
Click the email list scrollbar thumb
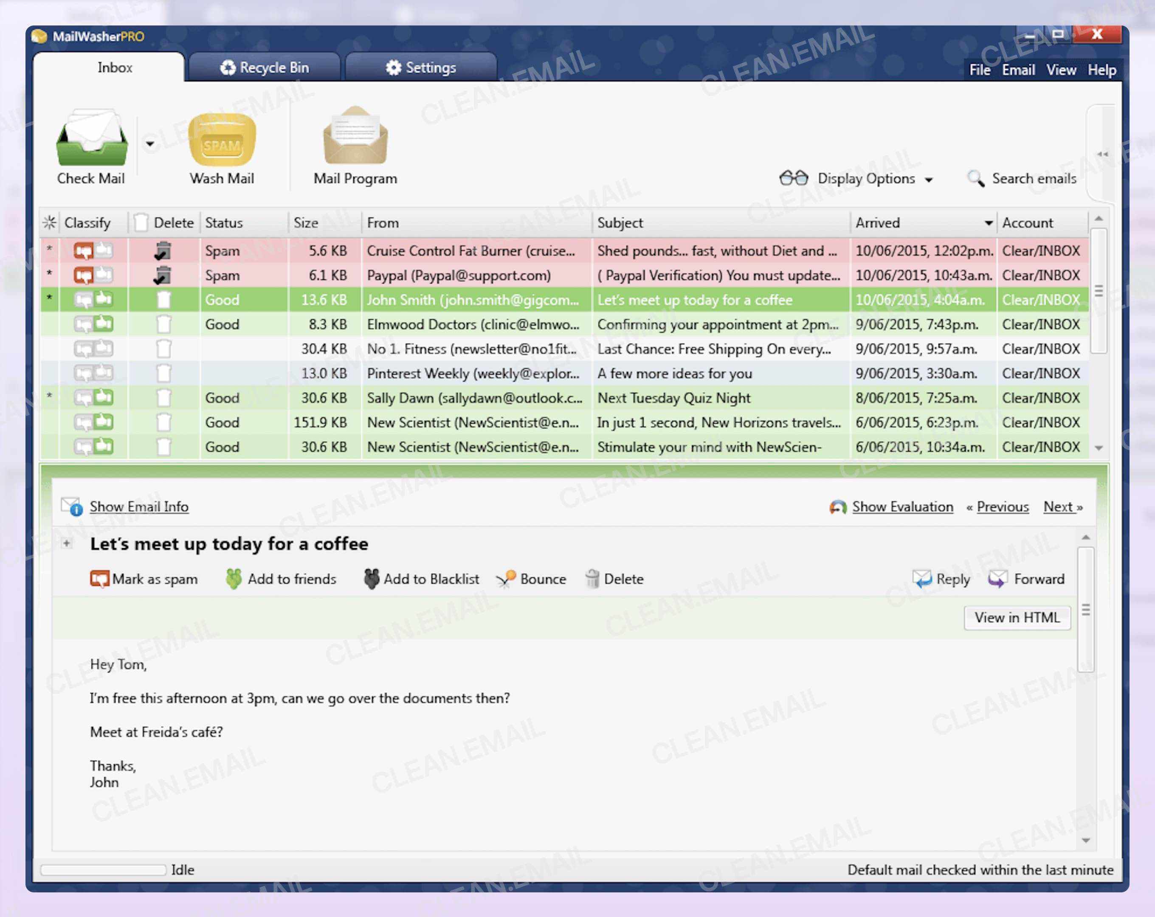coord(1098,291)
